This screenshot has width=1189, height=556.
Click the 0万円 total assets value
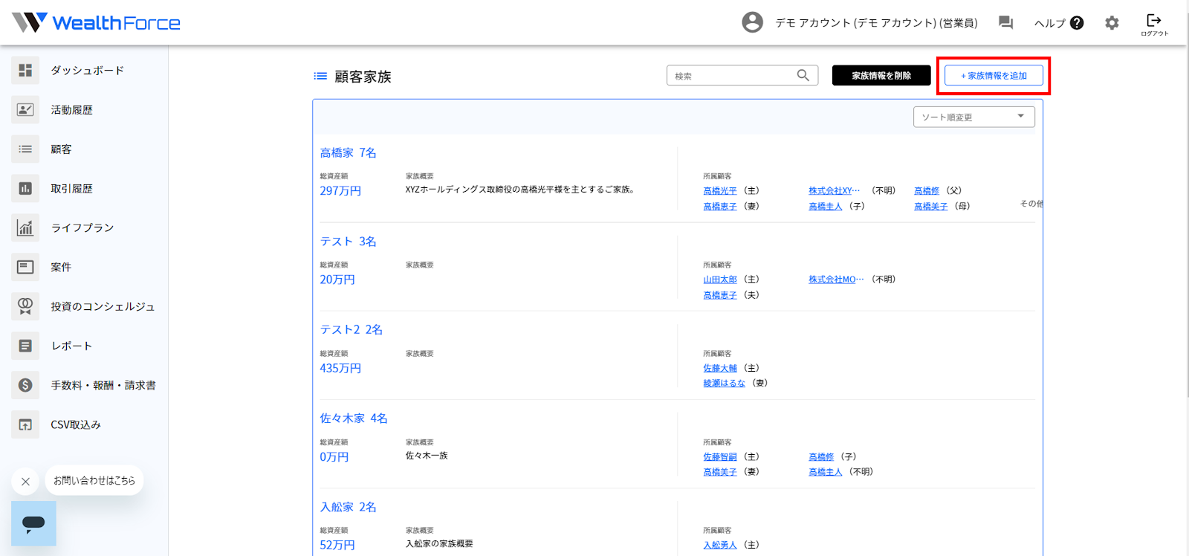click(x=334, y=456)
